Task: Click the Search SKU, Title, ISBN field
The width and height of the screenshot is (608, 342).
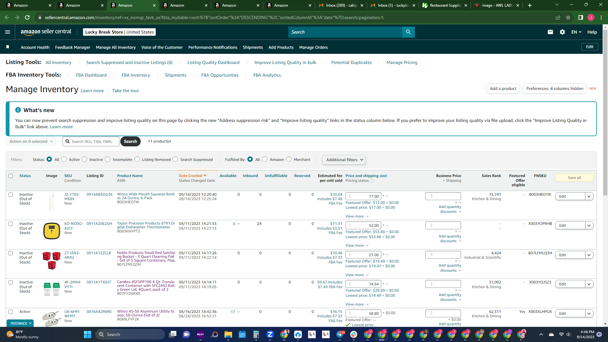Action: point(91,141)
